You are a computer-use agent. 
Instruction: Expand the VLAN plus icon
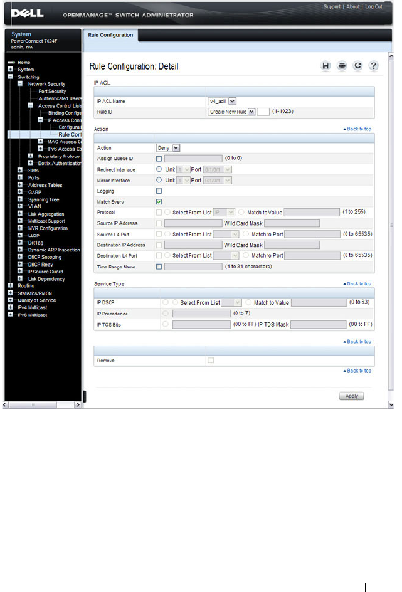click(x=20, y=206)
